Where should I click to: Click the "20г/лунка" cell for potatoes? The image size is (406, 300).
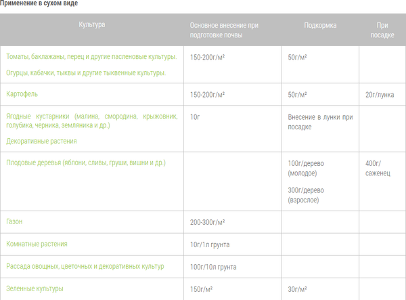(380, 94)
